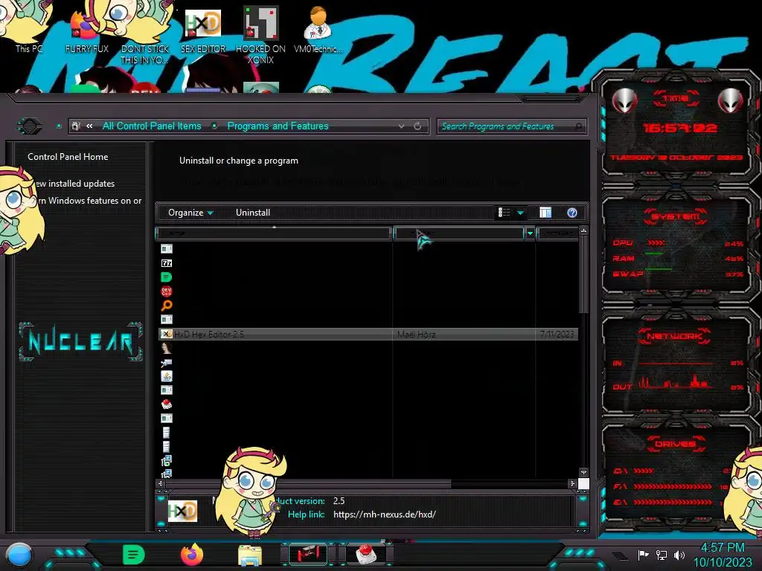Open the view options dropdown arrow

[520, 213]
